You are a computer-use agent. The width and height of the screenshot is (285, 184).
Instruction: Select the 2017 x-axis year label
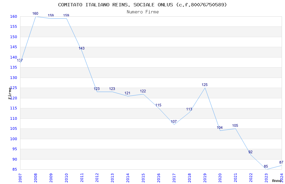(174, 178)
